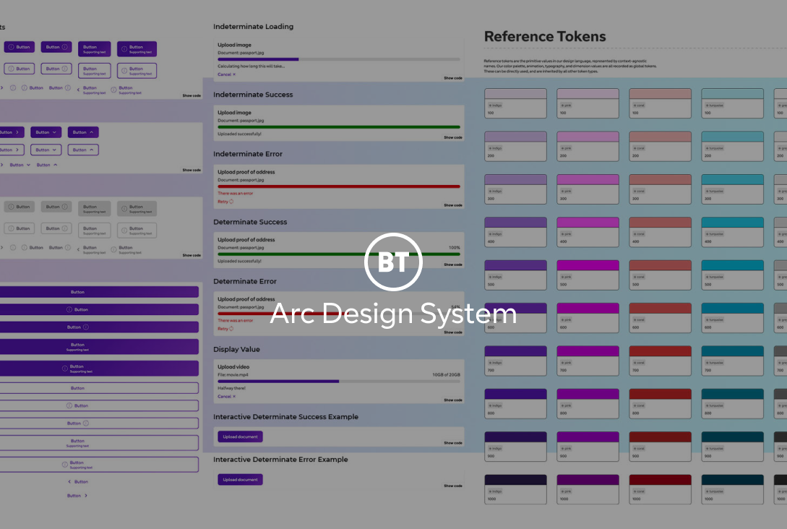Click the Display Value section heading
Image resolution: width=787 pixels, height=529 pixels.
pos(236,349)
